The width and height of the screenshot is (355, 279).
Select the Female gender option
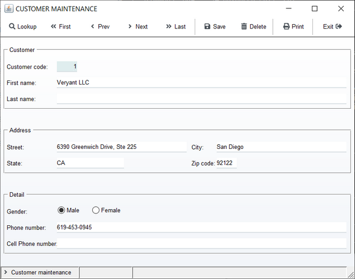[96, 210]
